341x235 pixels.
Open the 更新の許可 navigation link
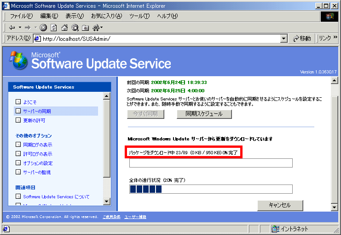click(x=34, y=120)
